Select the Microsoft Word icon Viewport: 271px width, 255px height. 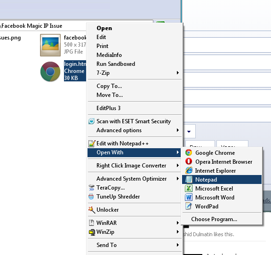189,197
